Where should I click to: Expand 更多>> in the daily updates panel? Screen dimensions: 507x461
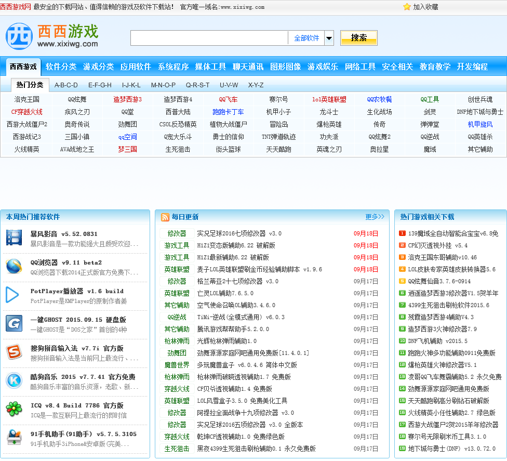point(375,217)
